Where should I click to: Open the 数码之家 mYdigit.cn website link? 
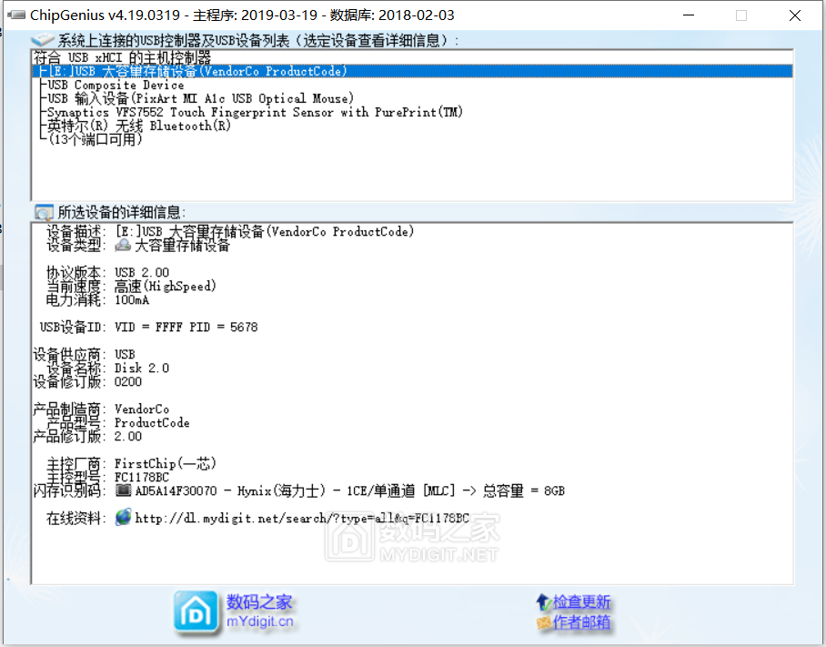259,612
